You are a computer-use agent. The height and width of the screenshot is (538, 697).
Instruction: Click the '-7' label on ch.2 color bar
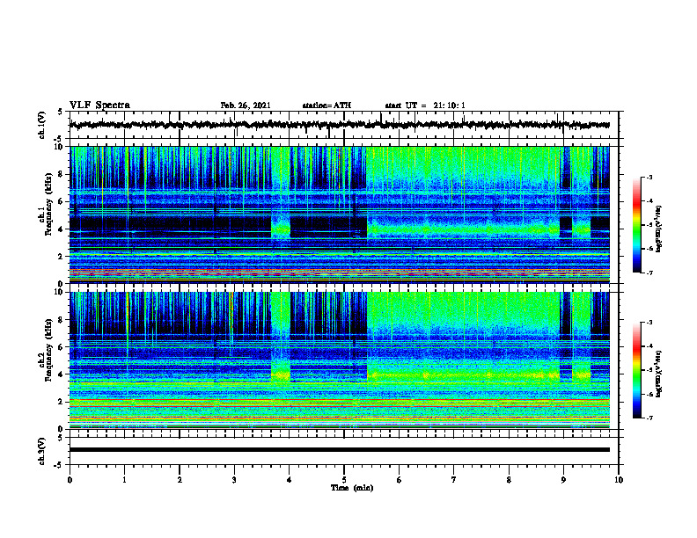pos(649,418)
